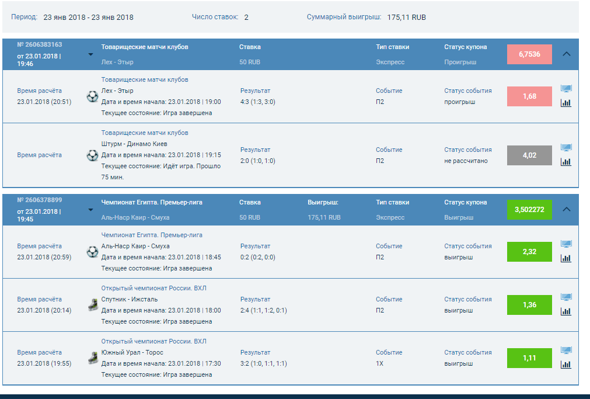Open Чемпионат Египта. Премьер-лига link in event row
Image resolution: width=590 pixels, height=399 pixels.
(x=152, y=235)
